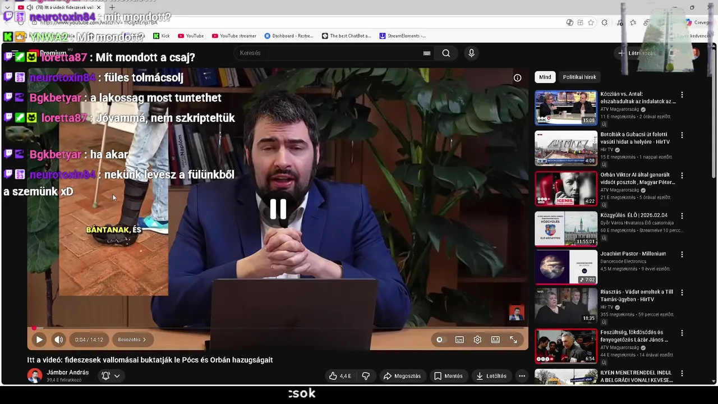This screenshot has width=718, height=404.
Task: Save video with Mentés button
Action: pos(448,376)
